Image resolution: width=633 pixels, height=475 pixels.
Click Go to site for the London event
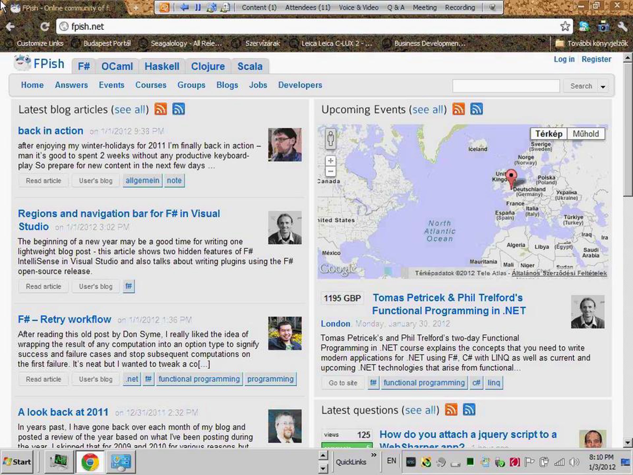pos(343,383)
